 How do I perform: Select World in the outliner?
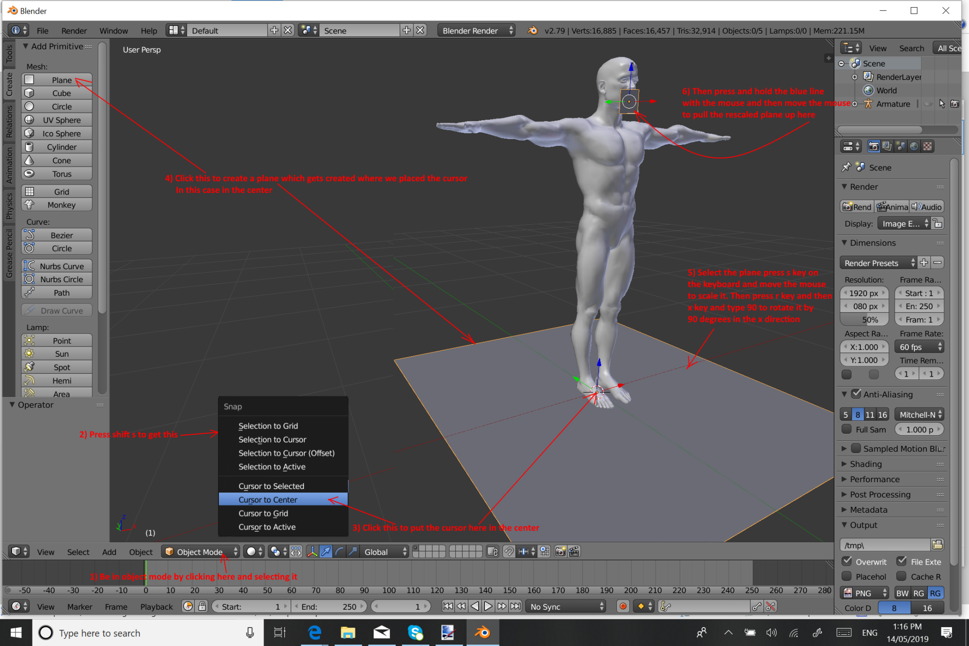(886, 91)
